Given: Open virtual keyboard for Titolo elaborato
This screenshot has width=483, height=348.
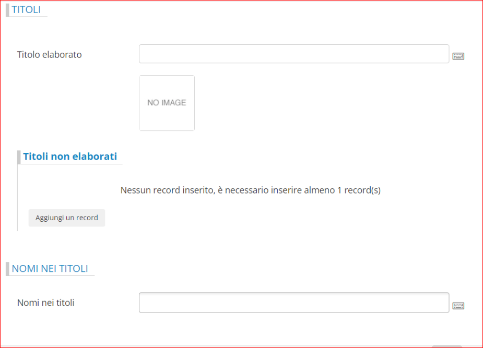Looking at the screenshot, I should pyautogui.click(x=458, y=56).
